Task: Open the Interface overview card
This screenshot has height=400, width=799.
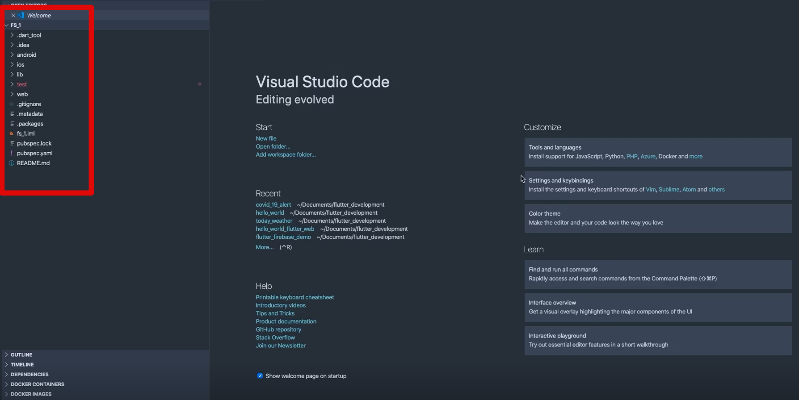Action: 658,307
